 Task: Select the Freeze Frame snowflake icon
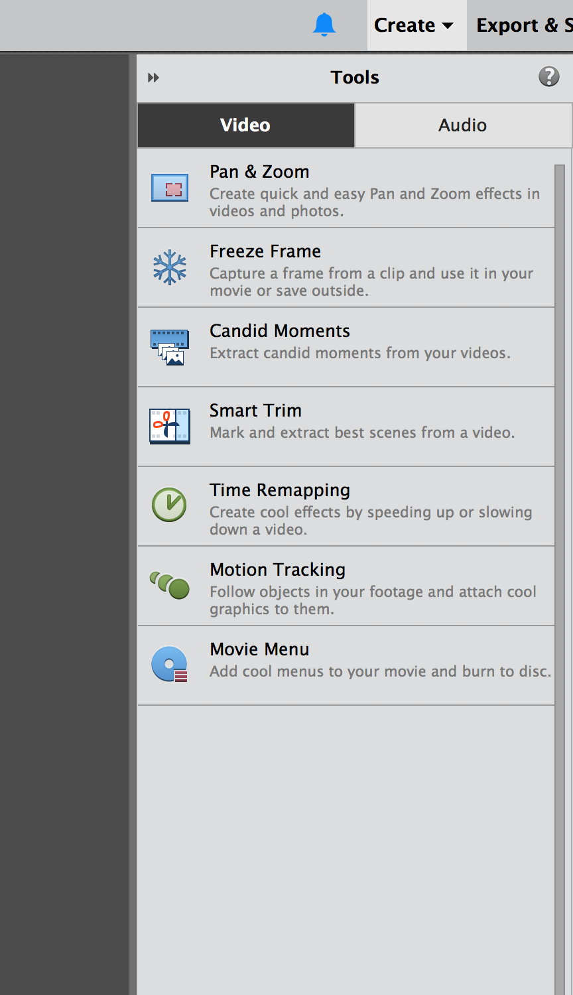coord(170,267)
